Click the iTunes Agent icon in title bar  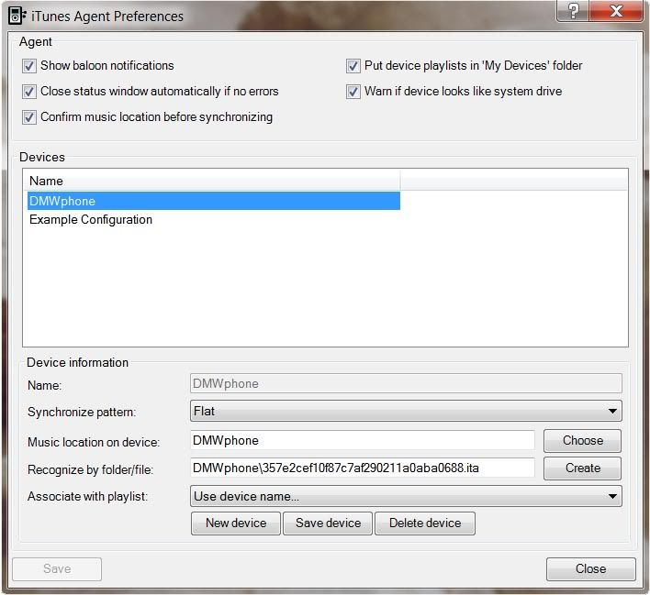pos(16,16)
